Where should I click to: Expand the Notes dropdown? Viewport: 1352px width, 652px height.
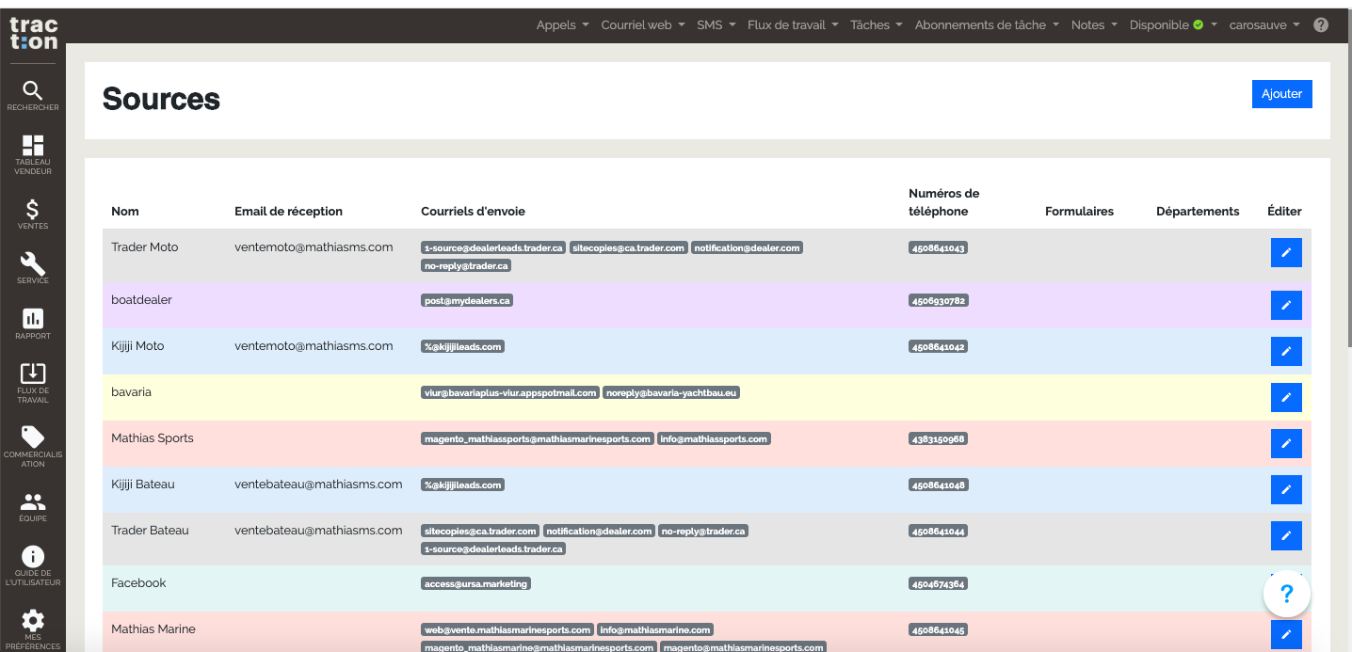coord(1094,25)
